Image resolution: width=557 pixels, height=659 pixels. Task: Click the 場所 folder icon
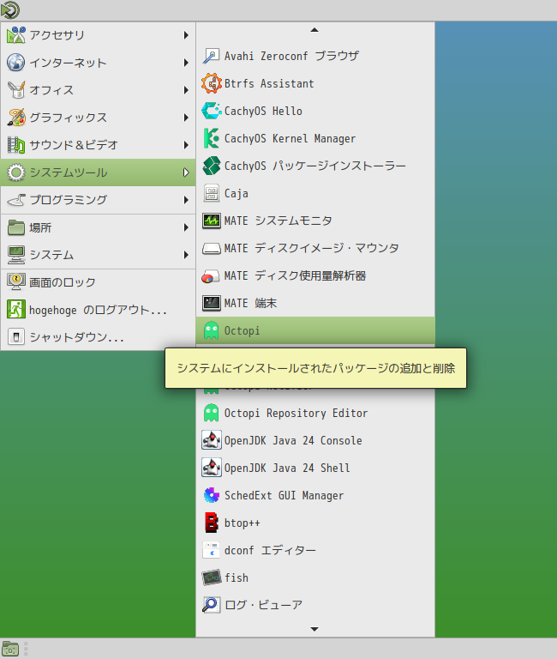16,227
